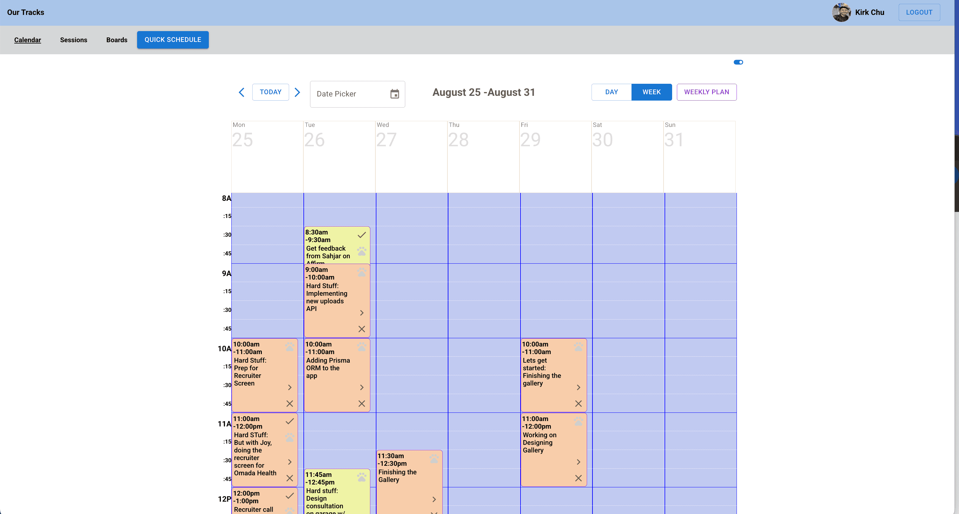Click the paw icon on the 8:30am Sahjar feedback event
The height and width of the screenshot is (514, 959).
tap(361, 251)
